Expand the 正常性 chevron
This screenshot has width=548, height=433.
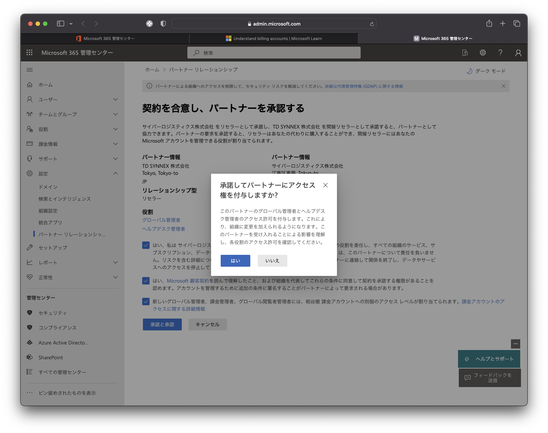pyautogui.click(x=116, y=277)
